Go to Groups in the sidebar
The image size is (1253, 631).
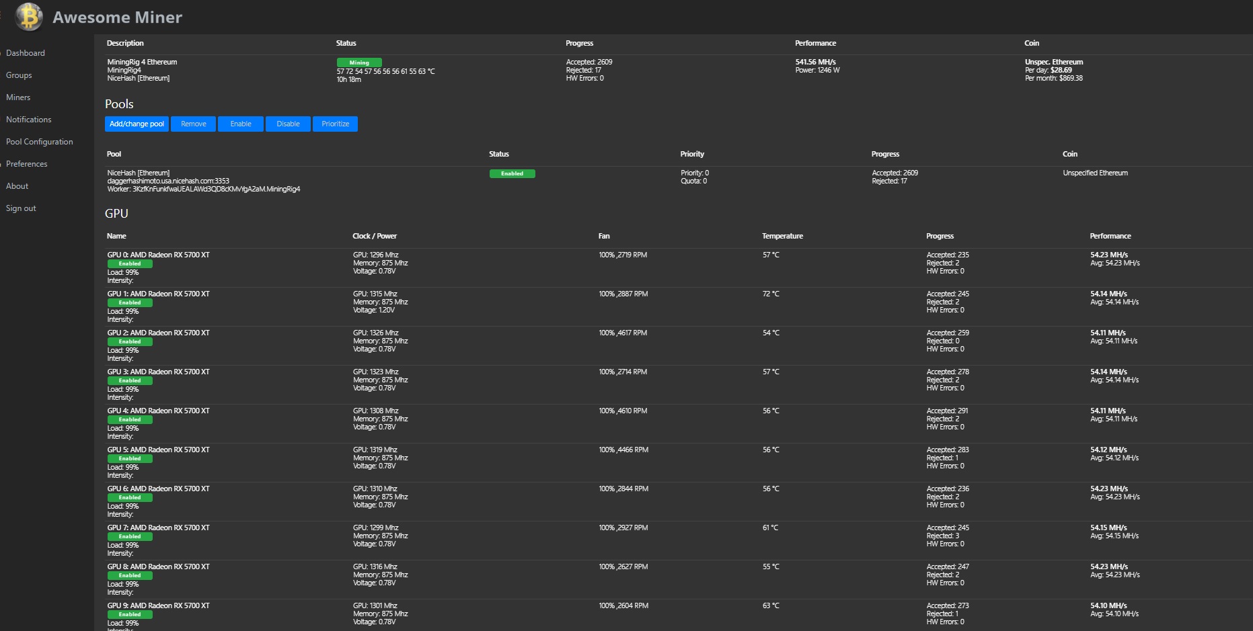pos(19,75)
